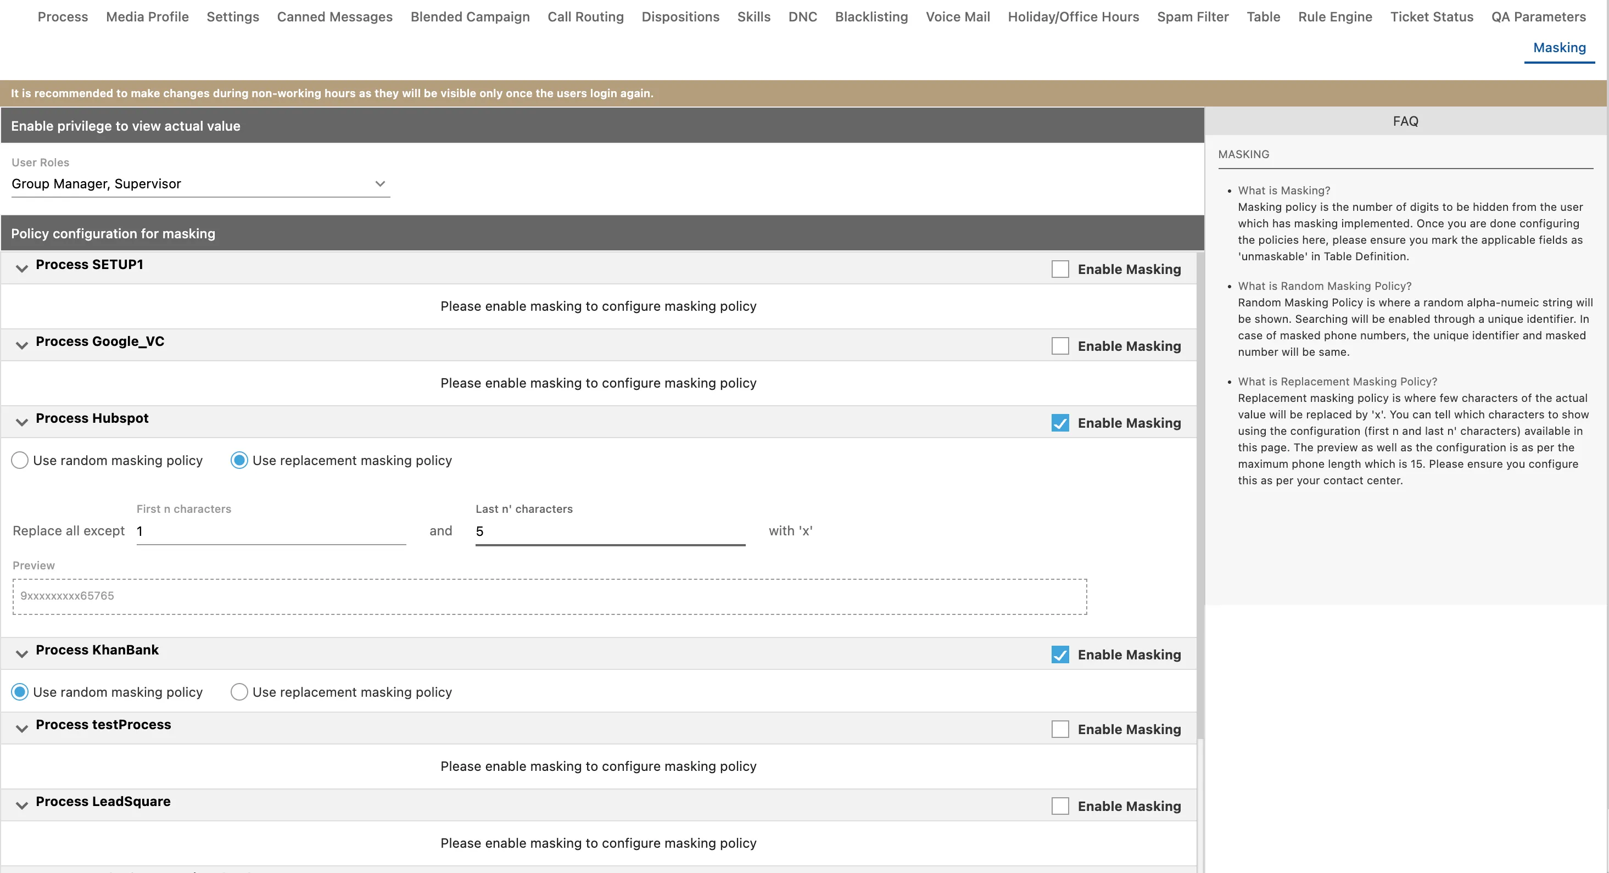Select random masking policy for KhanBank

point(20,692)
